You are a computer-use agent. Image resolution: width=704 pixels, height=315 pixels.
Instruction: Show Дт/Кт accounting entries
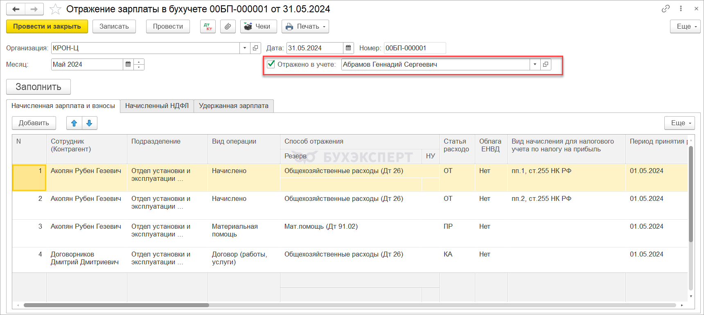[208, 27]
